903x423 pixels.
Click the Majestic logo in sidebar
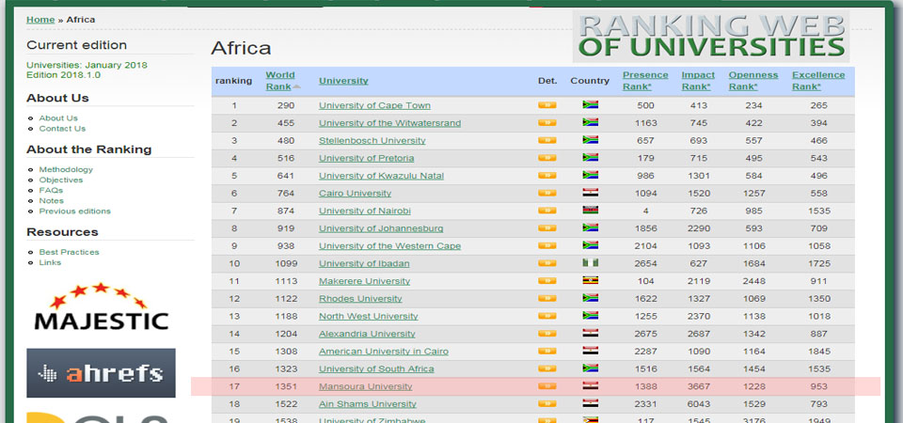pos(101,306)
